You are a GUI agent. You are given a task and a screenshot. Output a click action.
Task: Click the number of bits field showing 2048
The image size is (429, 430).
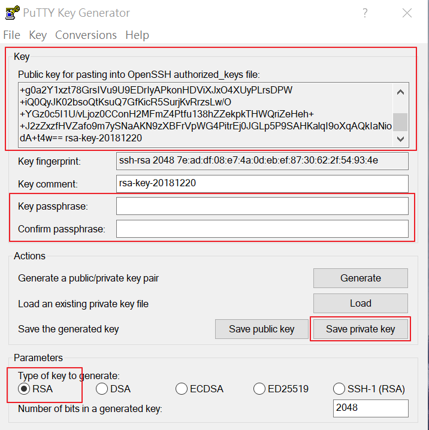point(370,408)
